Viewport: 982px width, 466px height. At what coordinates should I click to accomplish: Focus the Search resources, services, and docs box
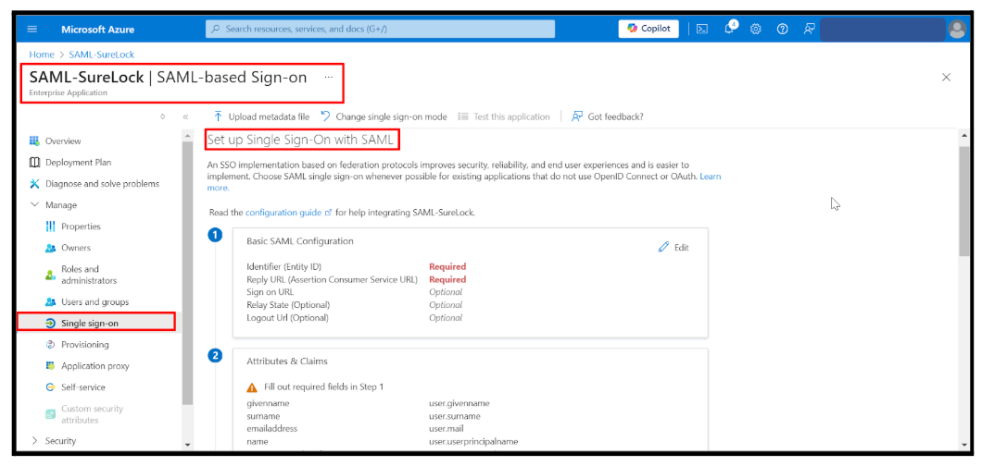380,29
